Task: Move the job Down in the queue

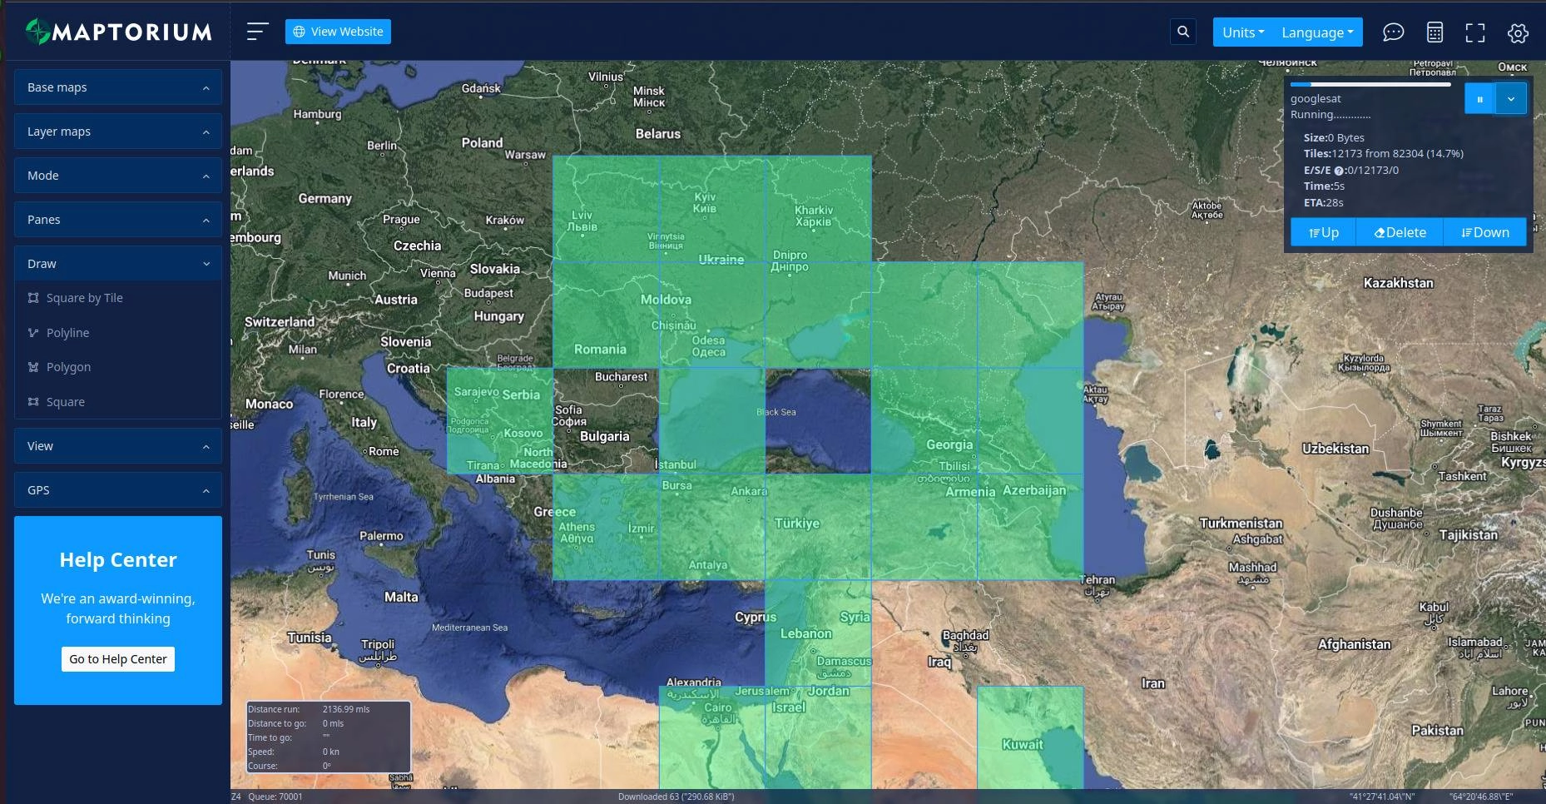Action: coord(1485,232)
